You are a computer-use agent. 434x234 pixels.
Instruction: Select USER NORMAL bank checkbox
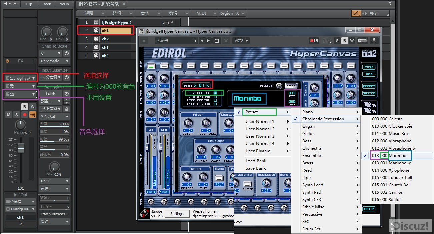[215, 100]
